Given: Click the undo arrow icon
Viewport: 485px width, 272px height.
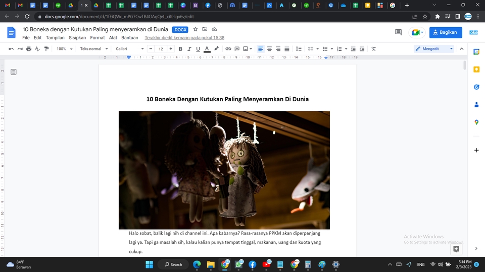Looking at the screenshot, I should [x=11, y=49].
